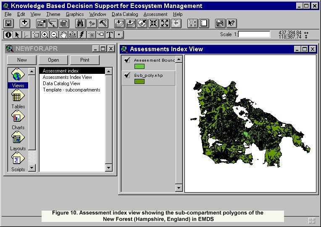Open the Query Builder hammer icon
Screen dimensions: 321x227
tap(103, 23)
